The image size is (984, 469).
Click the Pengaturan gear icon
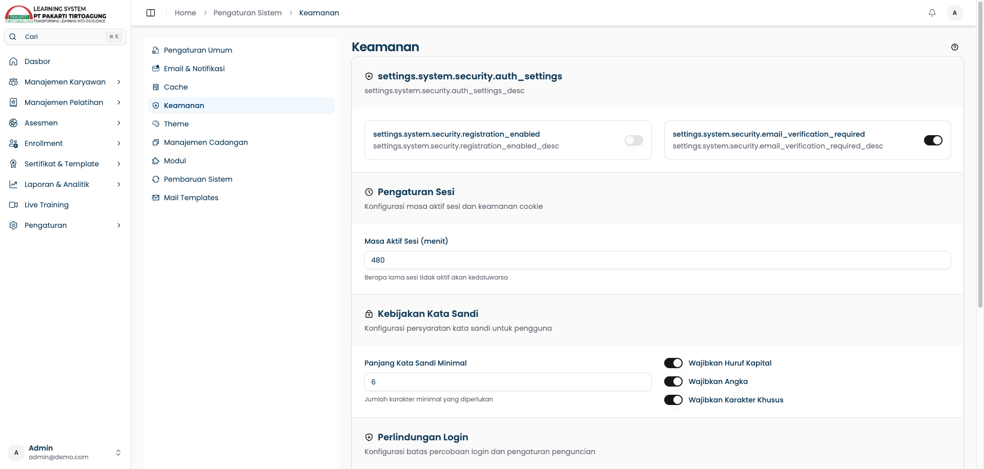[x=14, y=225]
